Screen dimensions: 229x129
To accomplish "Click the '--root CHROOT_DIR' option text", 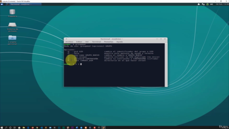I will point(82,61).
